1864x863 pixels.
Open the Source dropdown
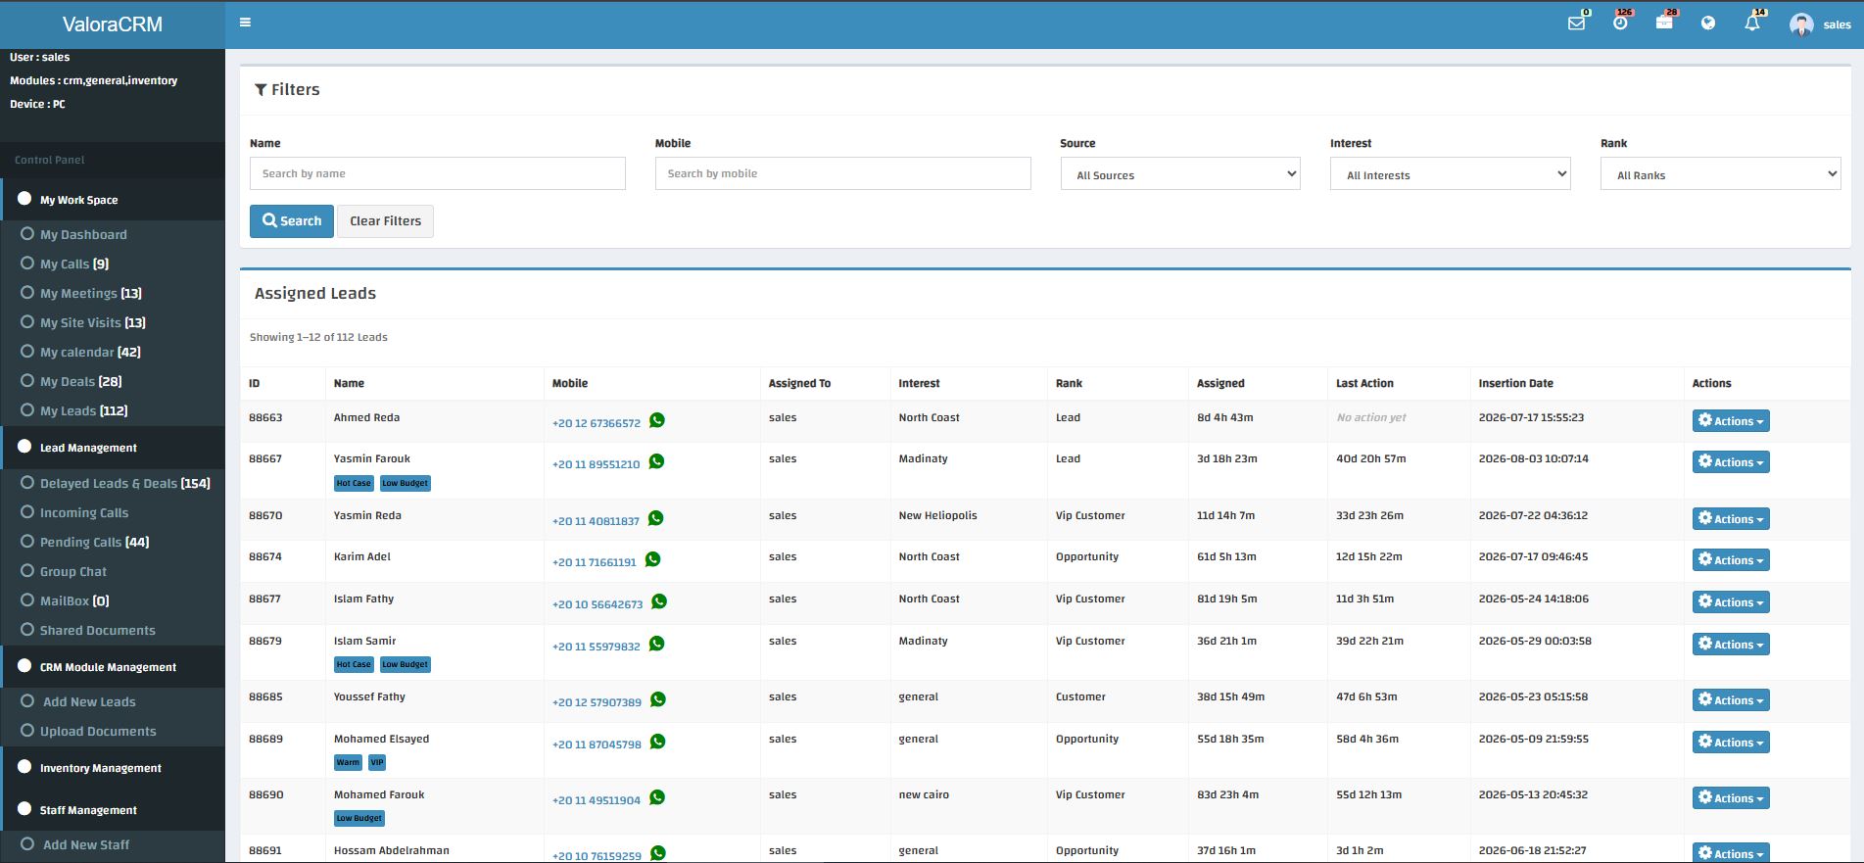[1180, 174]
